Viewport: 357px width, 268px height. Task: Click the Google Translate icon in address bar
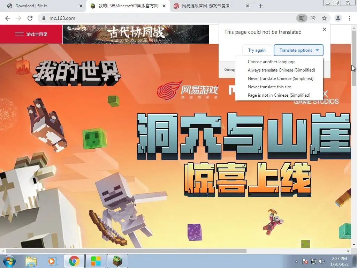[302, 18]
